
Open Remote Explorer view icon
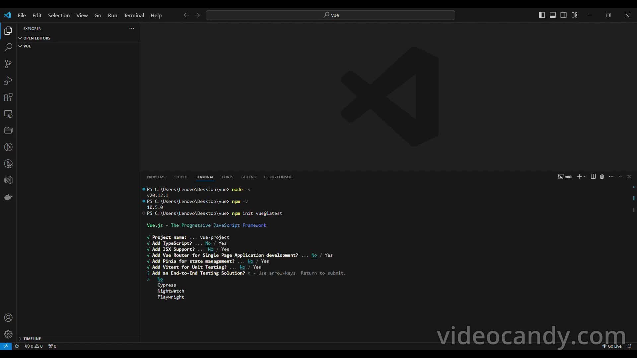pyautogui.click(x=8, y=114)
